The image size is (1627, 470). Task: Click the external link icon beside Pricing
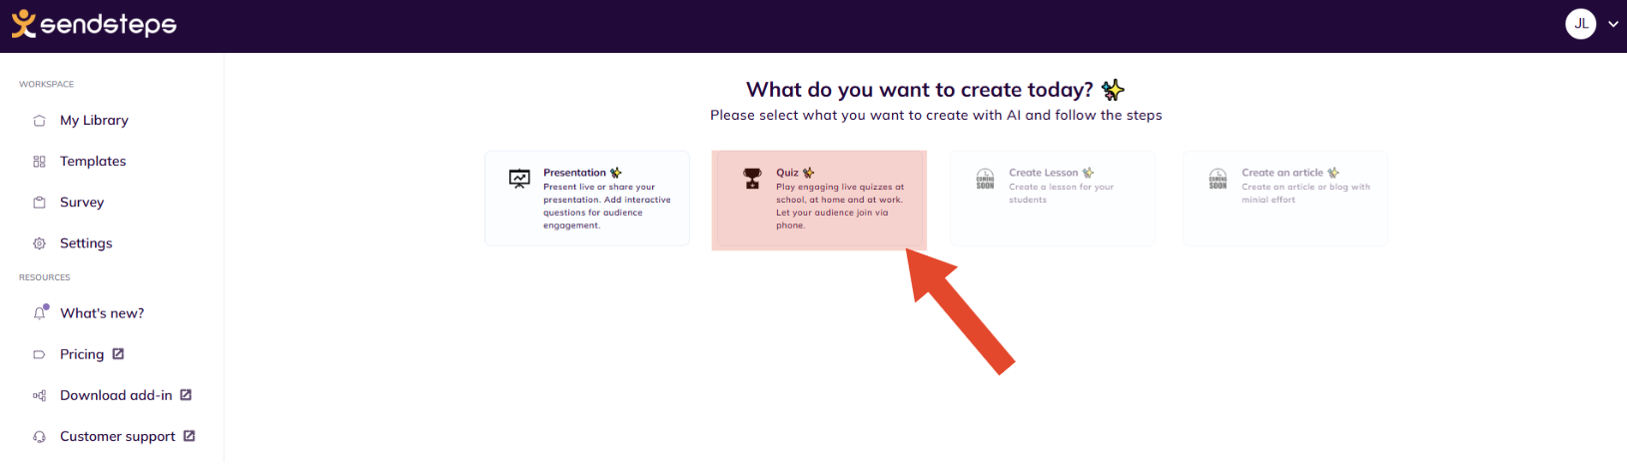pos(118,353)
